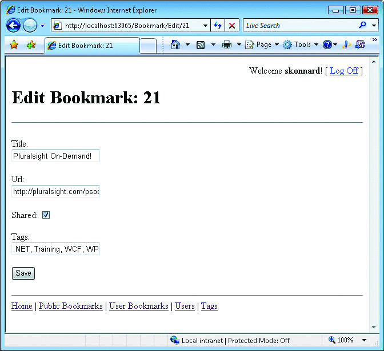Open the recent pages dropdown arrow
This screenshot has height=351, width=384.
click(43, 26)
